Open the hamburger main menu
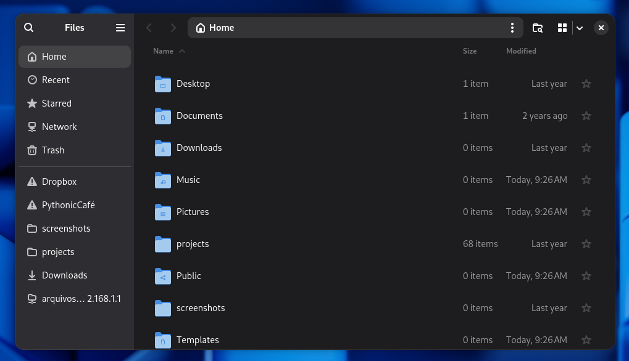629x361 pixels. click(120, 28)
